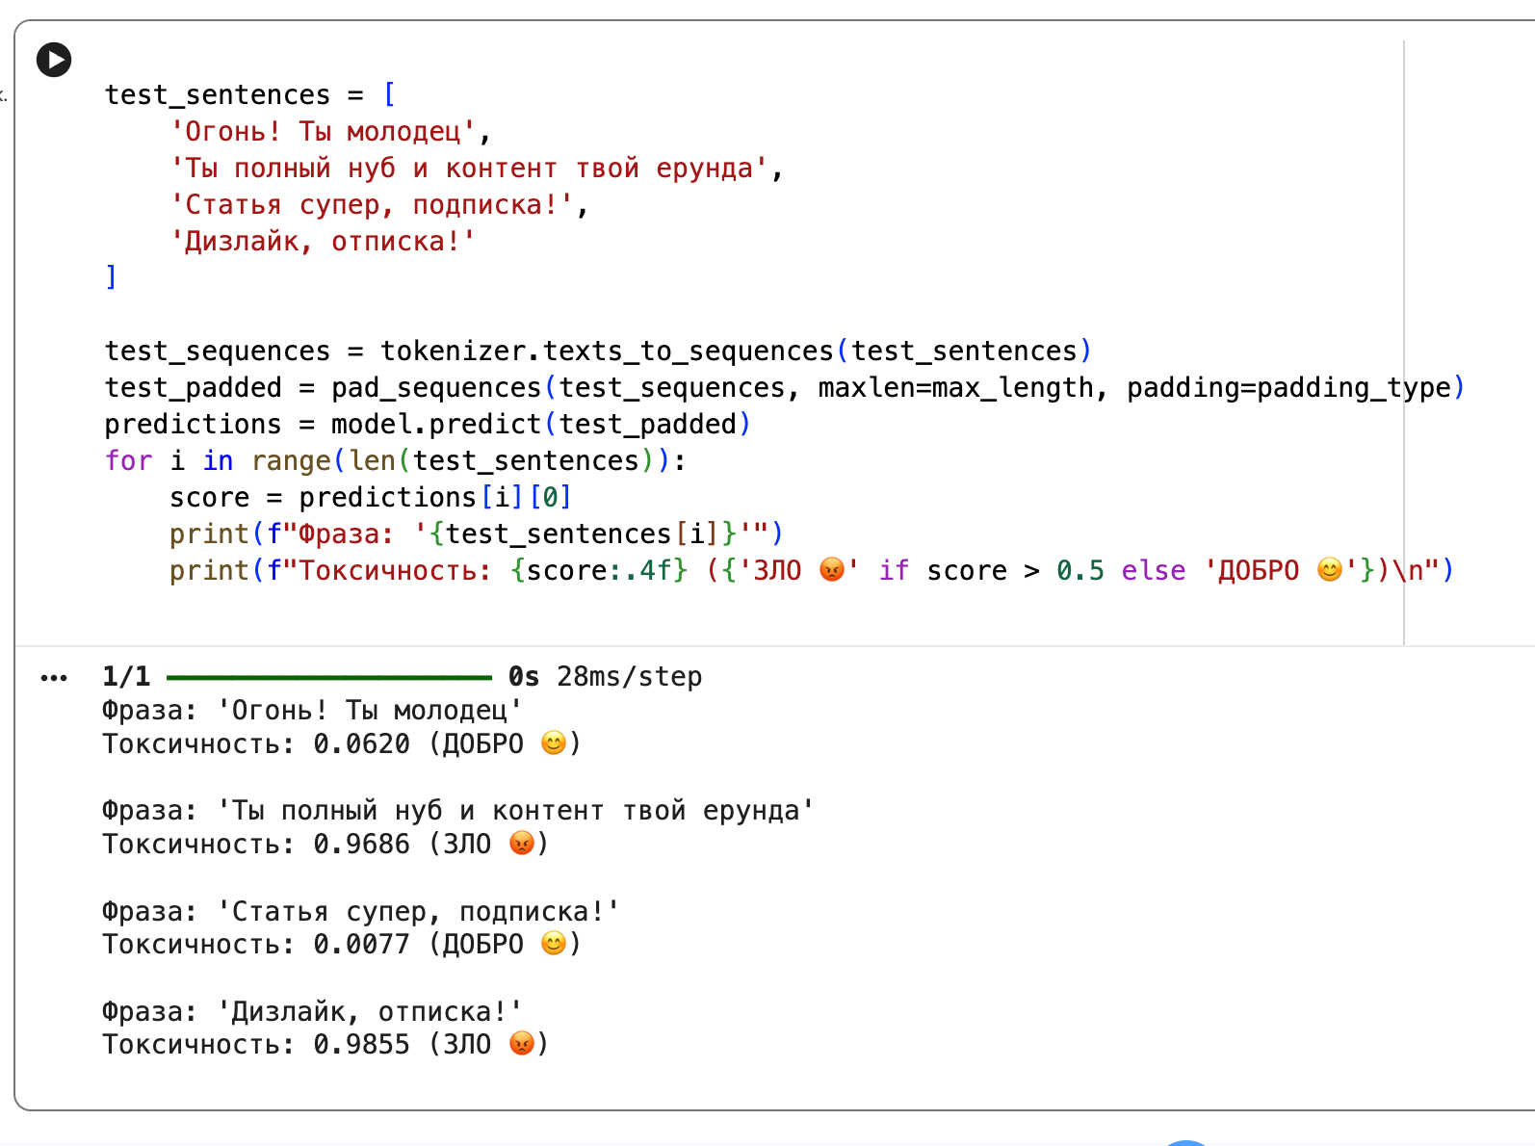Click the 'Дизлайк, отписка!' string in the list
The width and height of the screenshot is (1535, 1146).
point(323,242)
